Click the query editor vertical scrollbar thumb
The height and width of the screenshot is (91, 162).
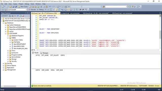[160, 35]
